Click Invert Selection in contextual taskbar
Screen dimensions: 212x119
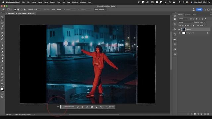click(82, 107)
